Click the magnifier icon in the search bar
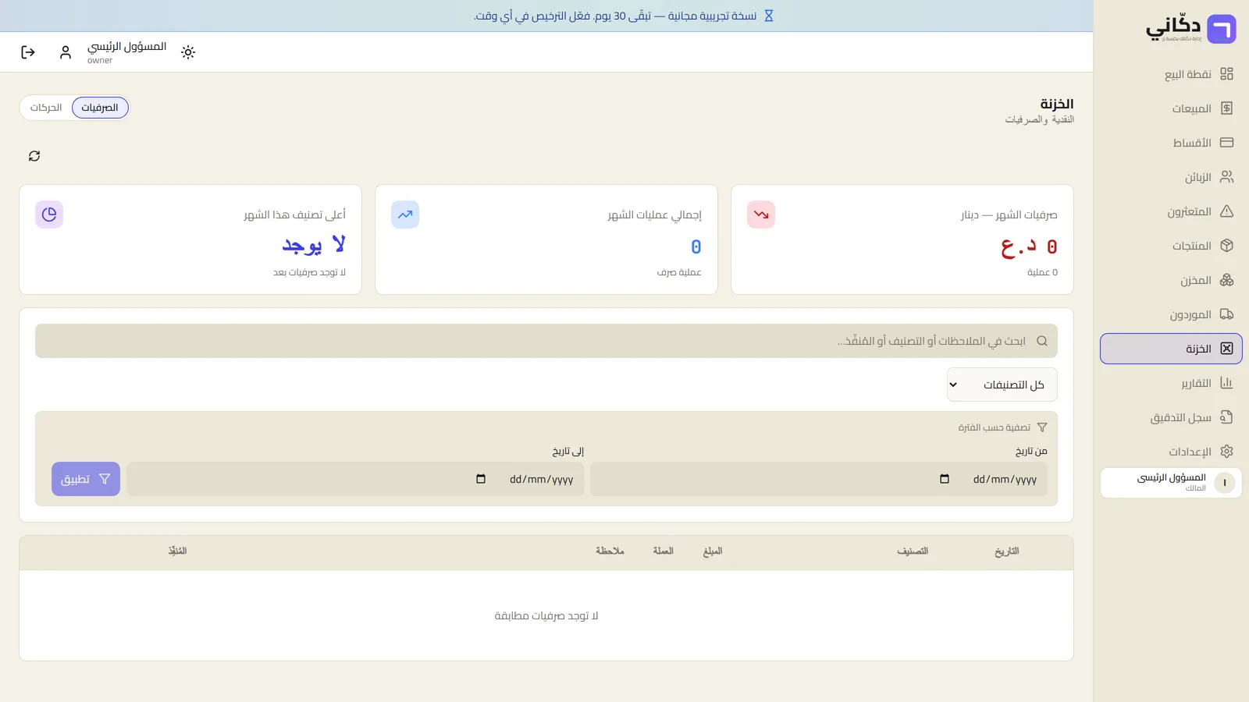1249x702 pixels. point(1042,341)
